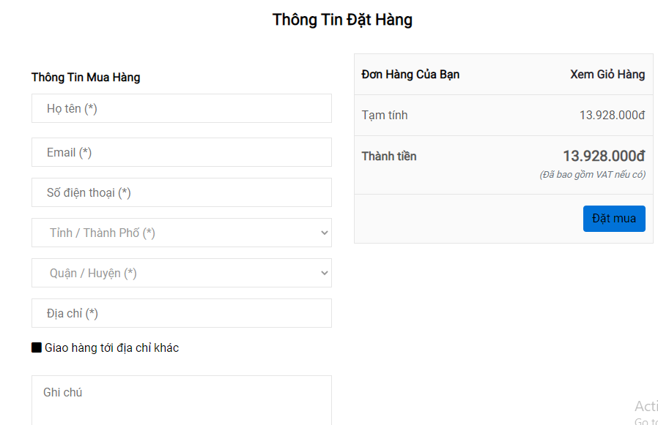
Task: Click the Họ tên input field
Action: click(x=181, y=108)
